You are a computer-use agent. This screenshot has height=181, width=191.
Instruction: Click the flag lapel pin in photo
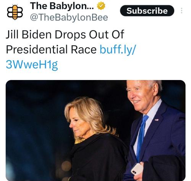coord(157,120)
